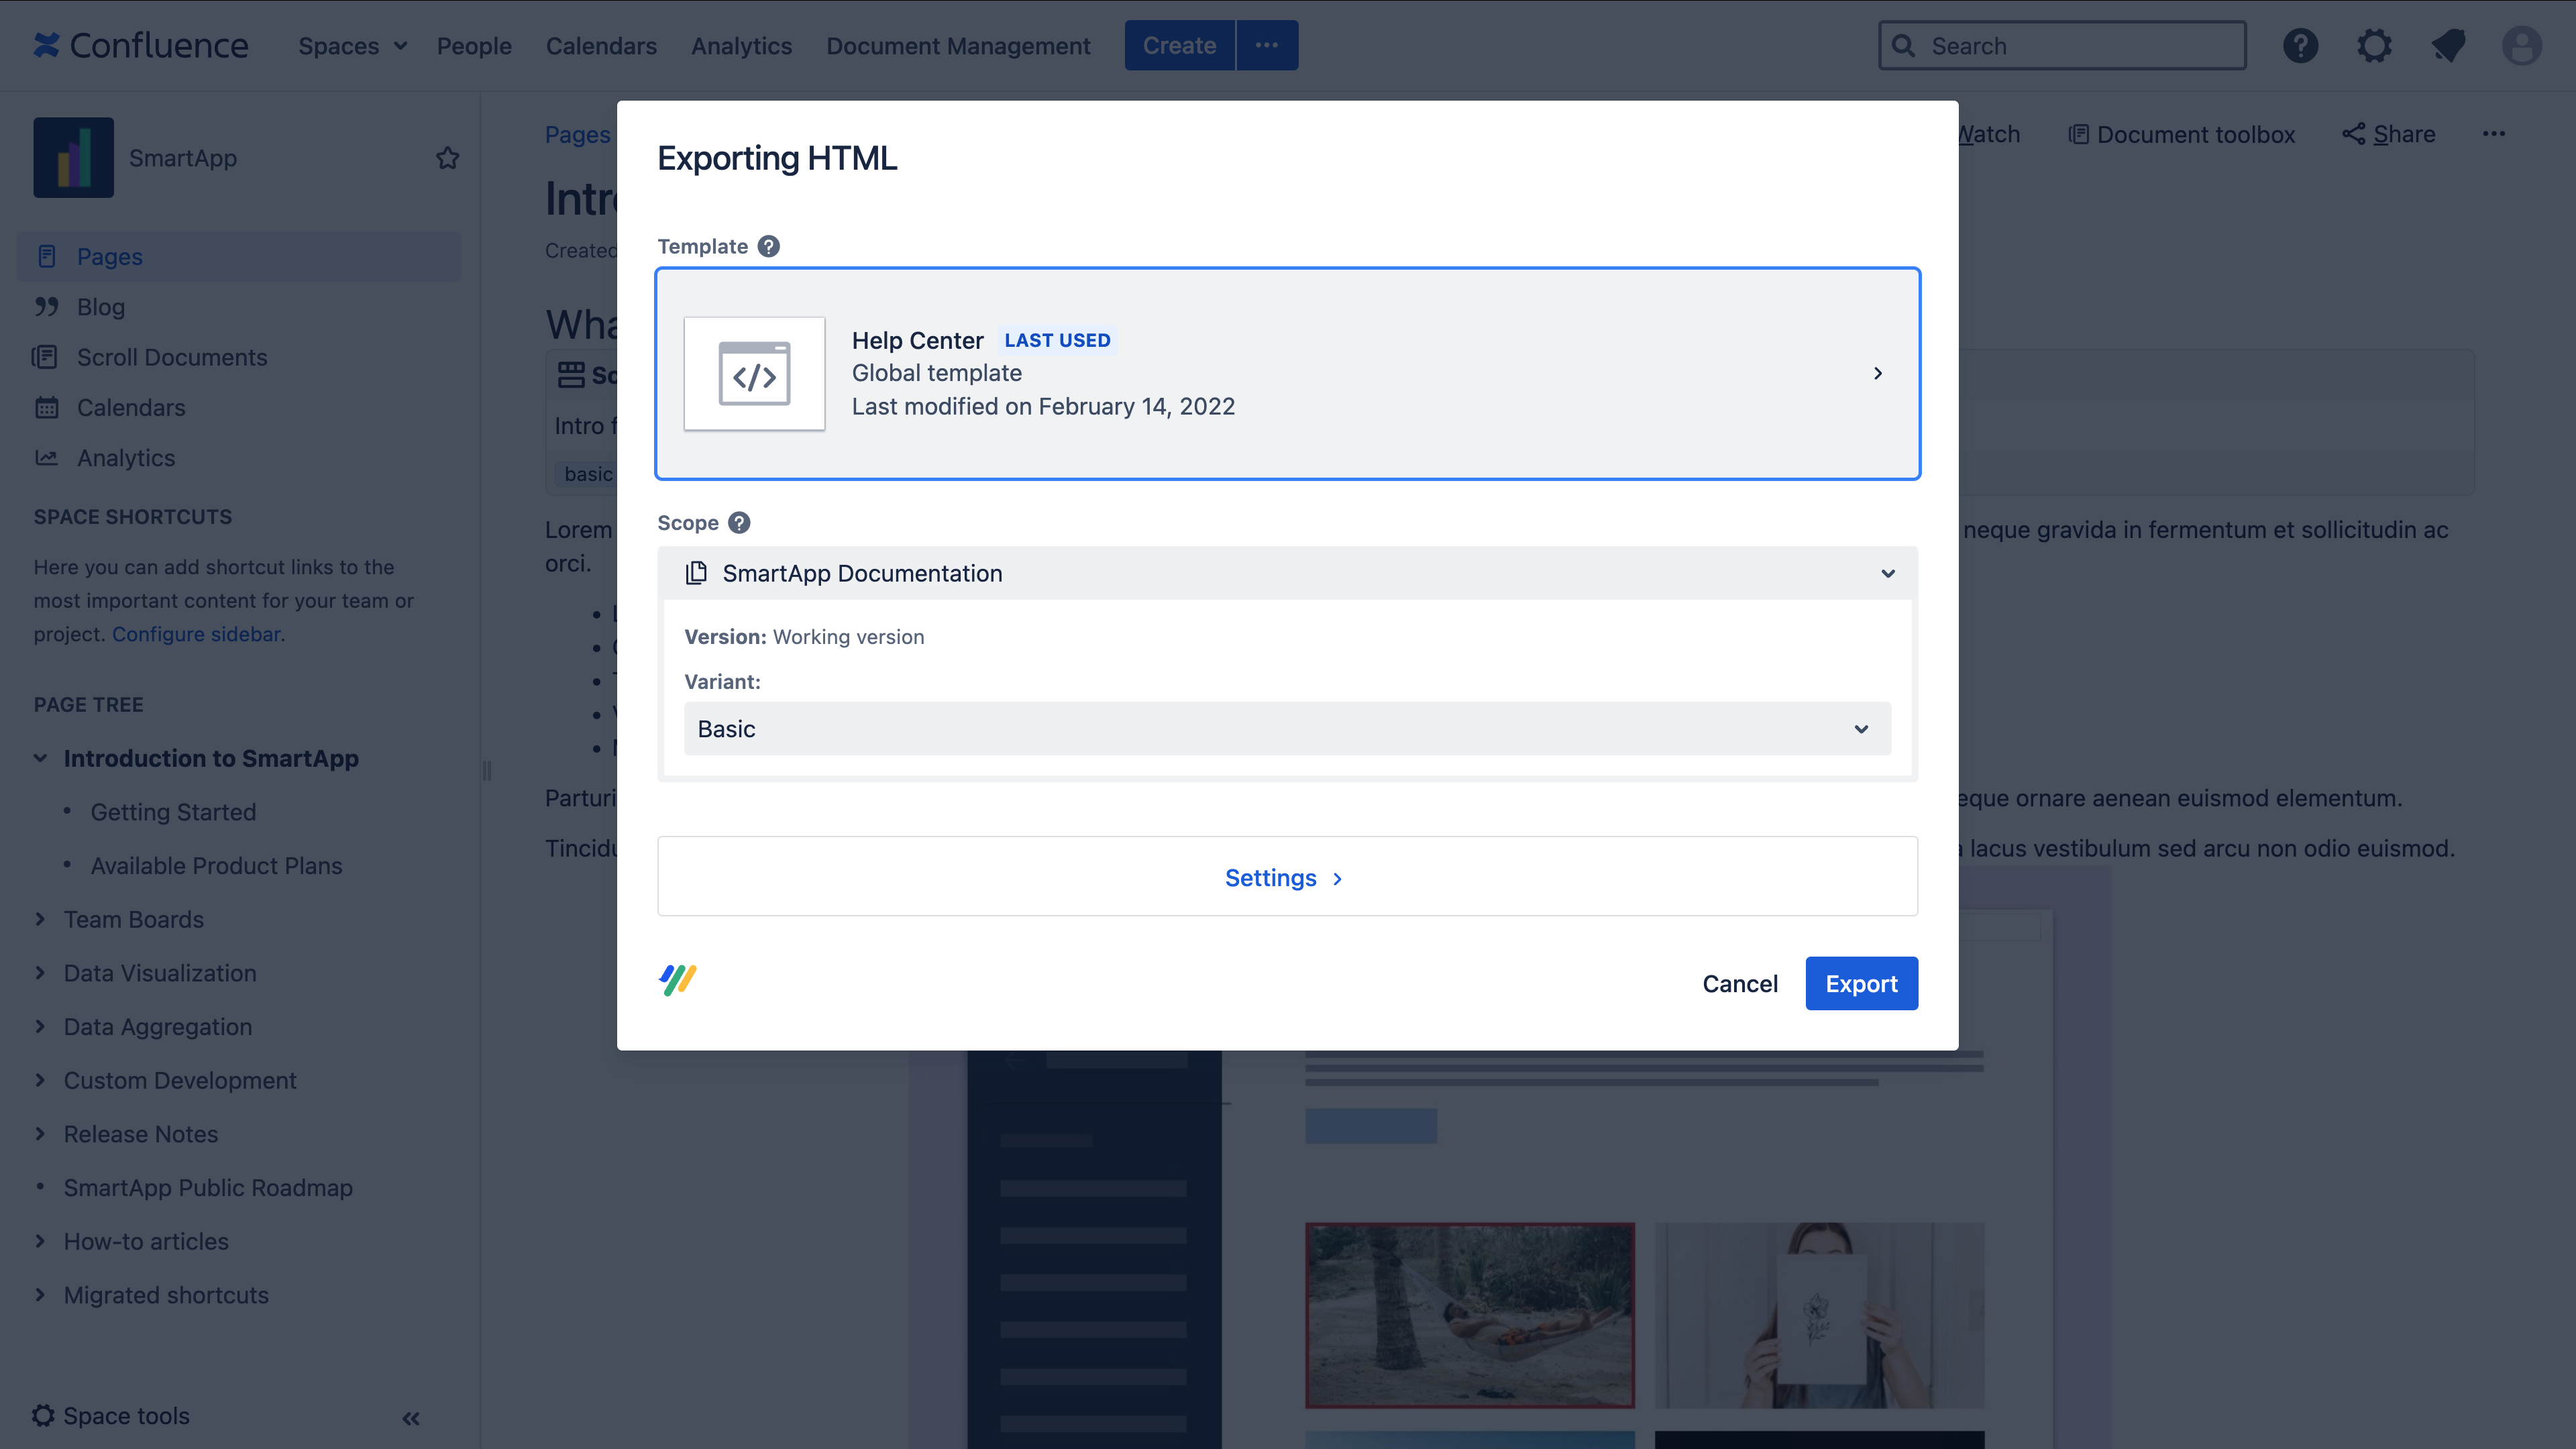Click the Scope help question mark icon
Image resolution: width=2576 pixels, height=1449 pixels.
coord(739,523)
